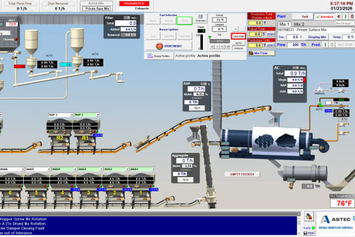Viewport: 355px width, 237px height.
Task: Switch to the Mix 1 tab
Action: click(x=284, y=24)
